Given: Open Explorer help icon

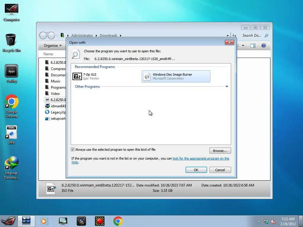Looking at the screenshot, I should (x=264, y=46).
